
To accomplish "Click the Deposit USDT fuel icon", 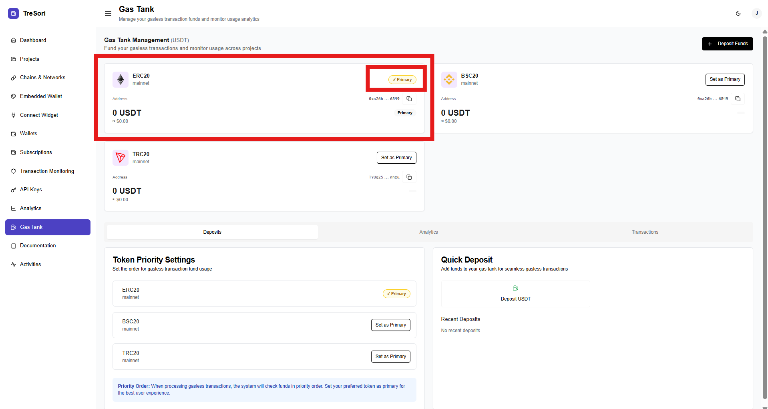I will [515, 288].
